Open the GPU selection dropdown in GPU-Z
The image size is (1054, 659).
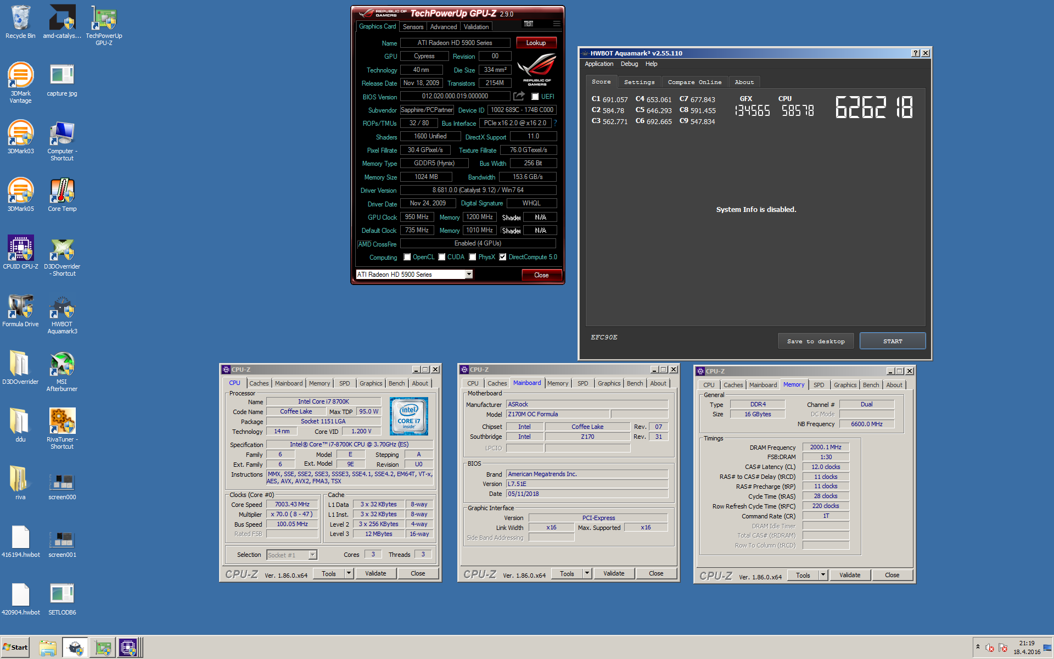(469, 274)
